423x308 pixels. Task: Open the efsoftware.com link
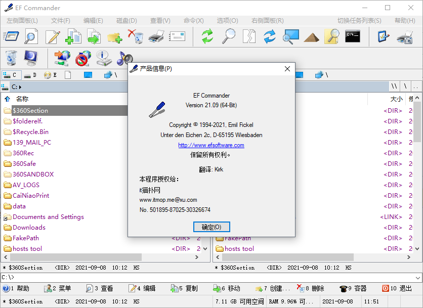211,145
